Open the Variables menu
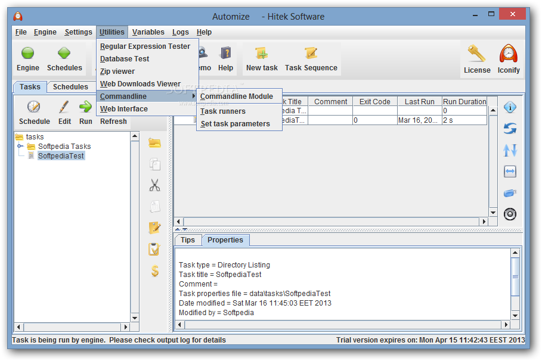The height and width of the screenshot is (361, 542). [148, 32]
